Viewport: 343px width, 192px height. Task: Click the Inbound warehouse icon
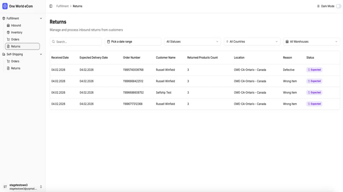coord(8,25)
